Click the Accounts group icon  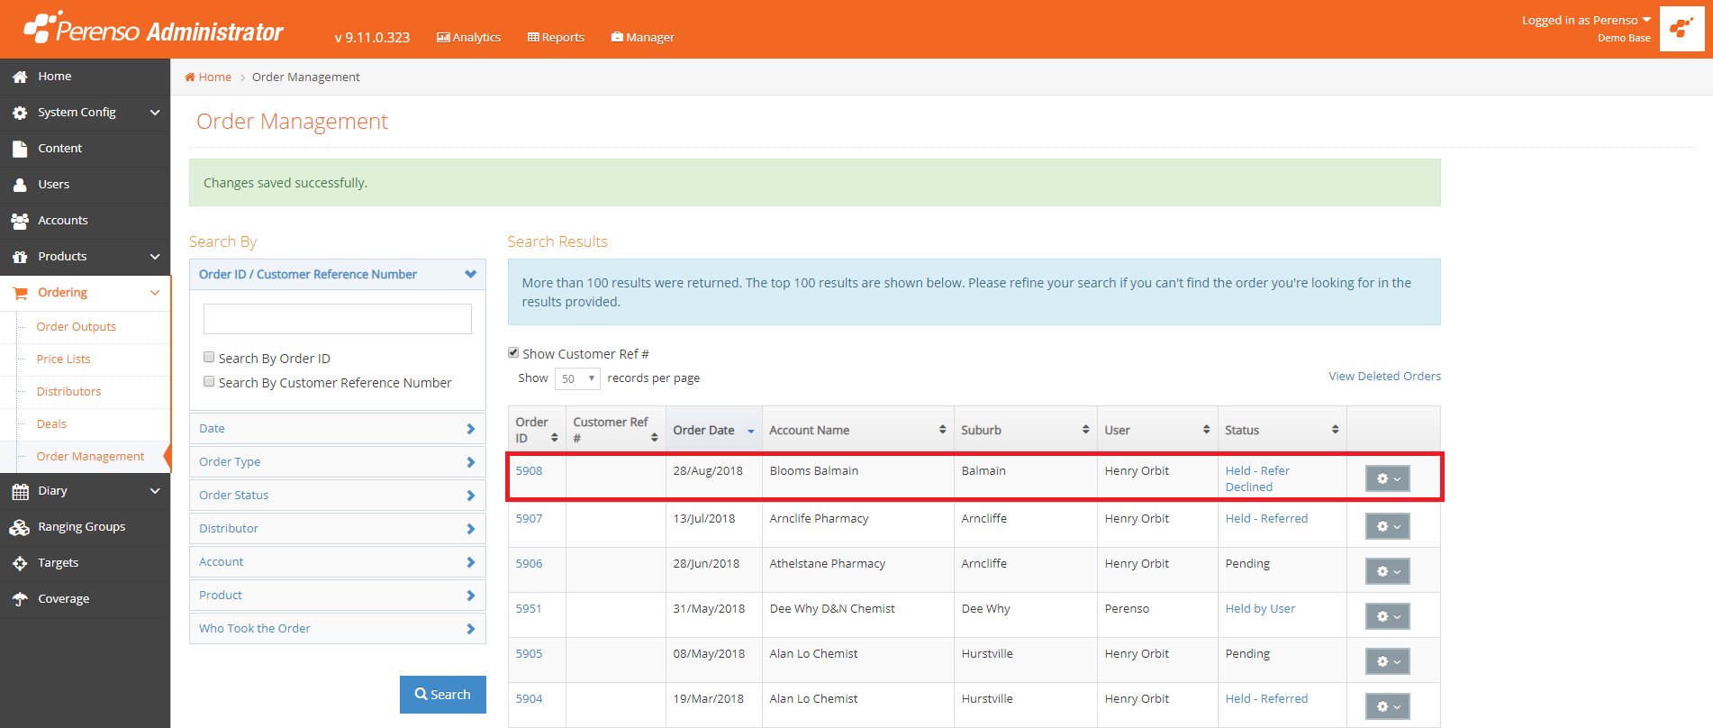[20, 221]
